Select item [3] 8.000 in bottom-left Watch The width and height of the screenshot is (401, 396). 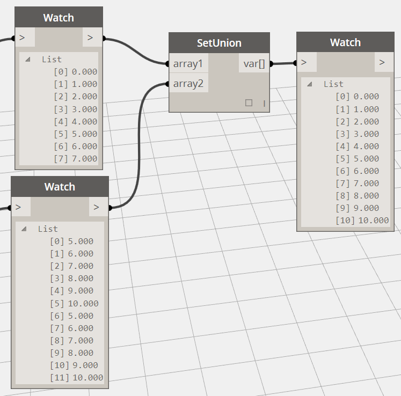click(71, 278)
